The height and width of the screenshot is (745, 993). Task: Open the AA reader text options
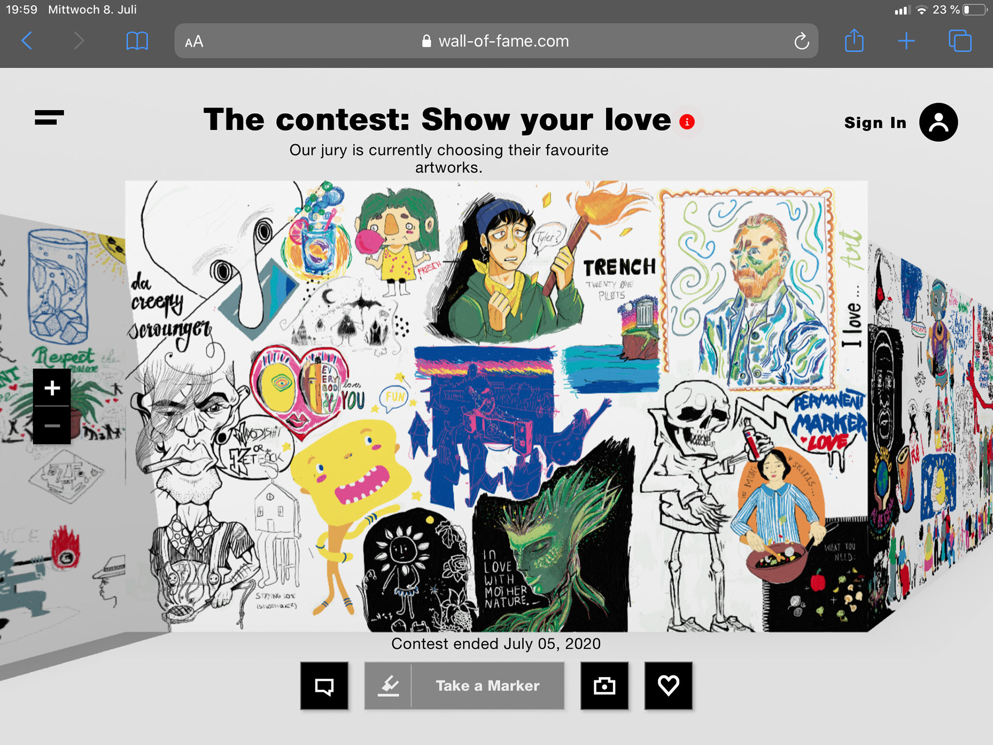194,41
